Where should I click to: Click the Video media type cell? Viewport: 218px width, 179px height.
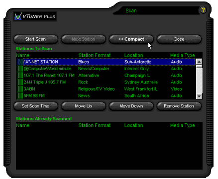[x=176, y=89]
